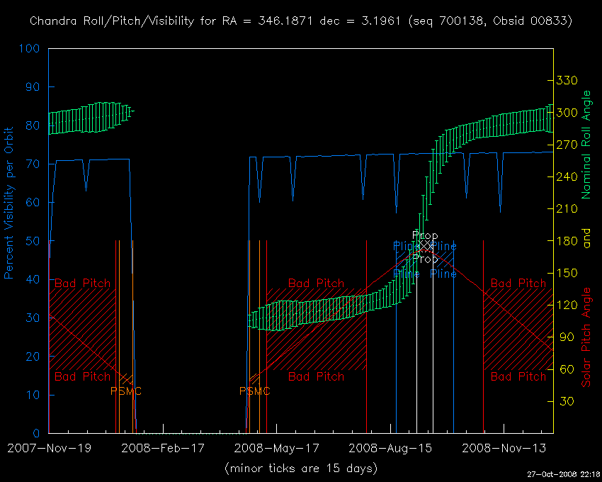Click the lower-right Bad Pitch label
The height and width of the screenshot is (482, 602).
(x=518, y=376)
